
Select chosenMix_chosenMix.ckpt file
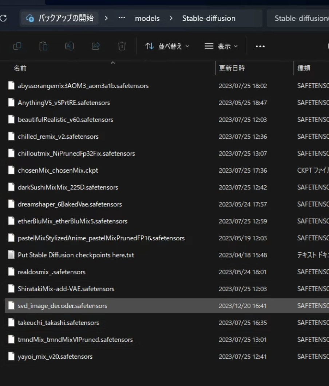pyautogui.click(x=58, y=170)
